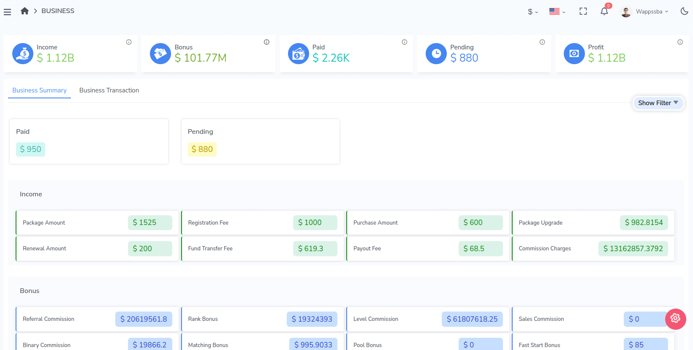Click Package Upgrade $ 982.8154 value
The image size is (693, 350).
pos(644,222)
